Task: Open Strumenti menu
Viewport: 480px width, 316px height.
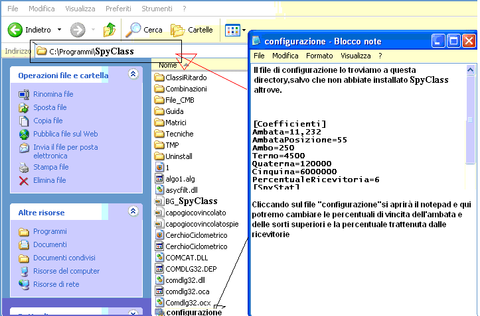Action: 157,9
